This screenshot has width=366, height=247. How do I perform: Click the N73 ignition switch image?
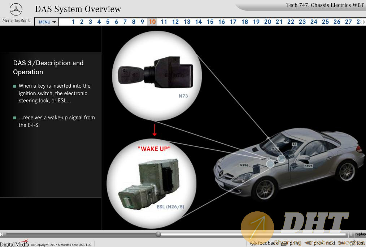click(156, 72)
